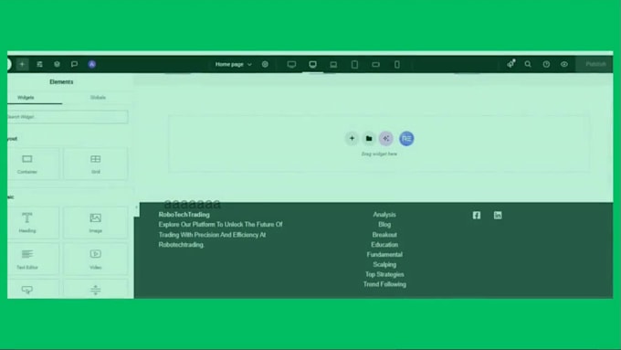Collapse the Elements panel with side arrow
This screenshot has height=350, width=621.
click(x=137, y=207)
